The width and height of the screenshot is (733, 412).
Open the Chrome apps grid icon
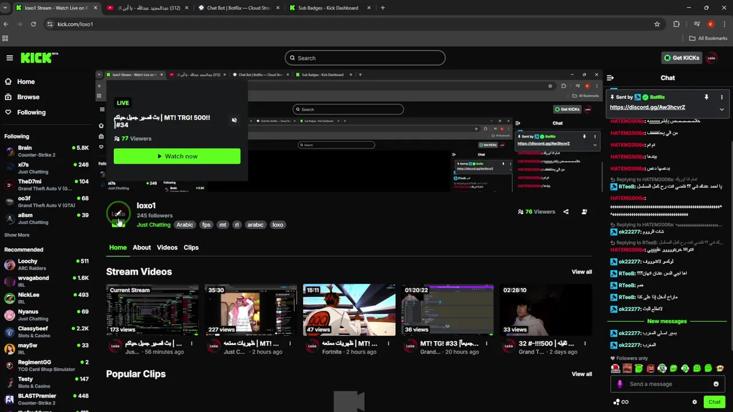pos(5,38)
